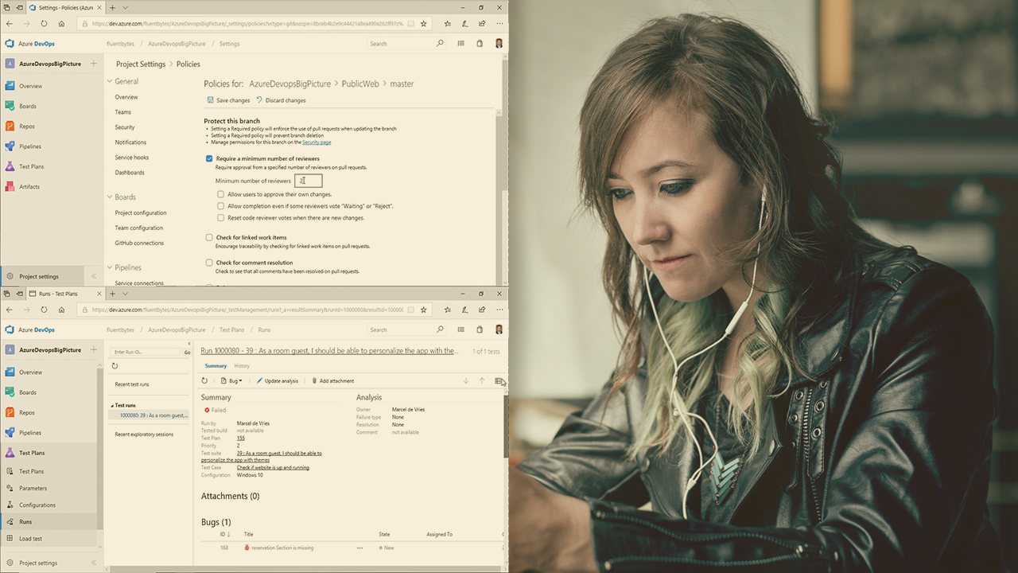1018x573 pixels.
Task: Check the Check for linked work items box
Action: point(209,237)
